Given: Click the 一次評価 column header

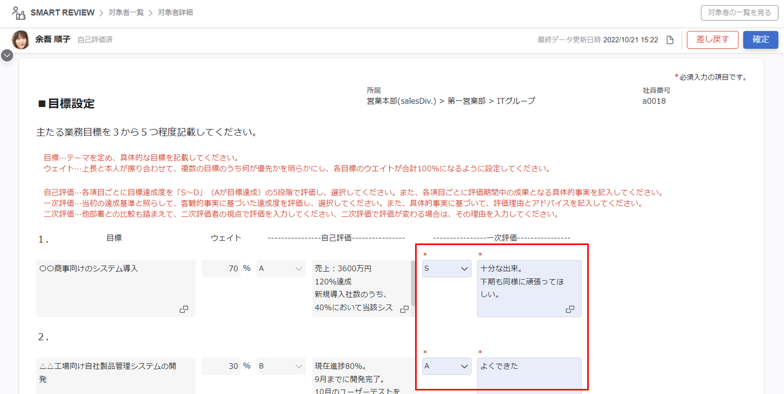Looking at the screenshot, I should point(502,238).
